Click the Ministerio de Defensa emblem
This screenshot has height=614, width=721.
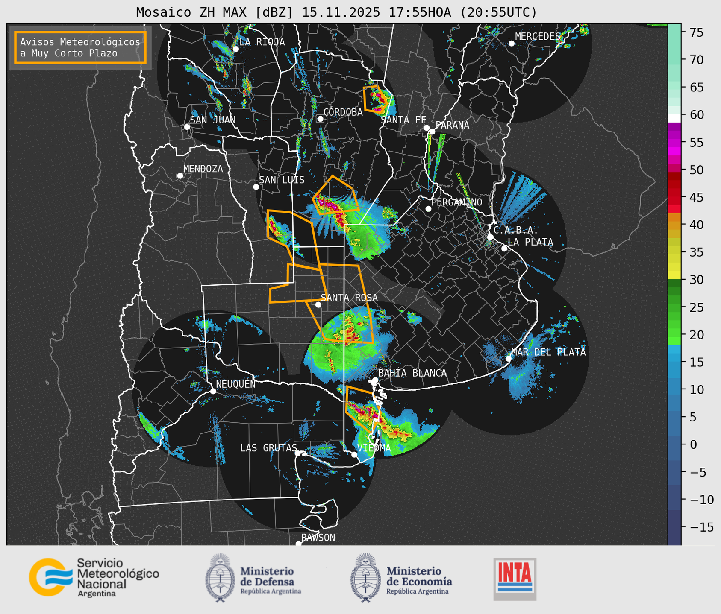pos(220,578)
